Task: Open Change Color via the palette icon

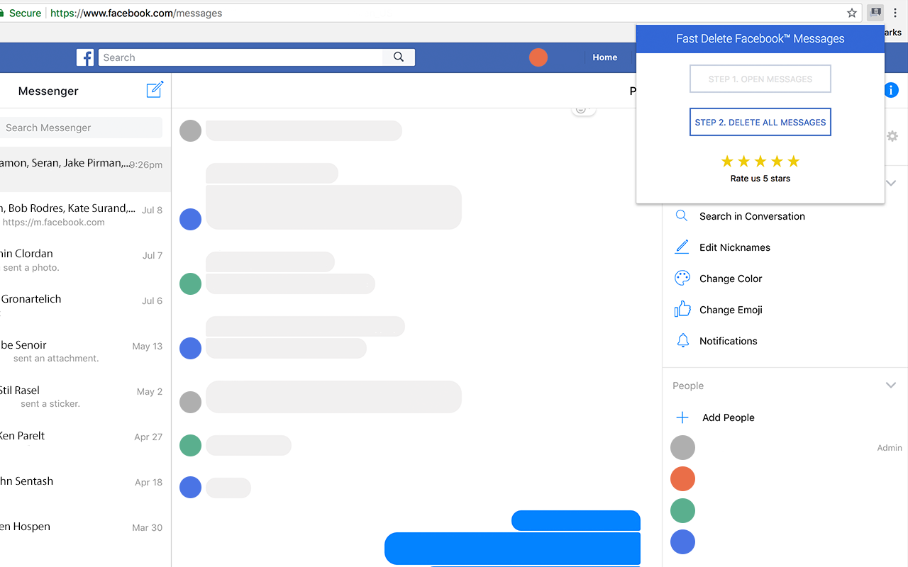Action: [x=682, y=278]
